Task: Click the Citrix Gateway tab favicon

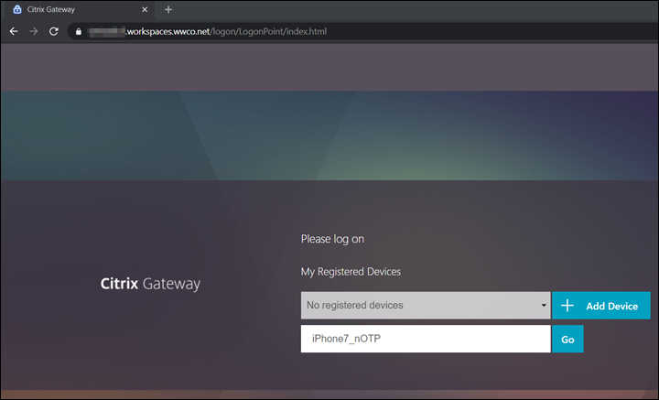Action: pos(17,9)
